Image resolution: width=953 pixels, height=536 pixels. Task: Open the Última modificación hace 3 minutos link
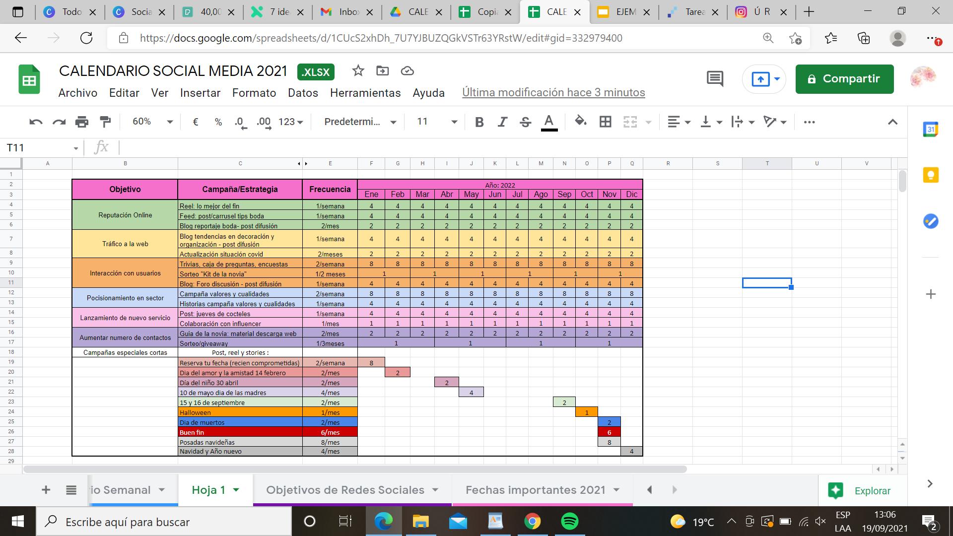click(553, 93)
